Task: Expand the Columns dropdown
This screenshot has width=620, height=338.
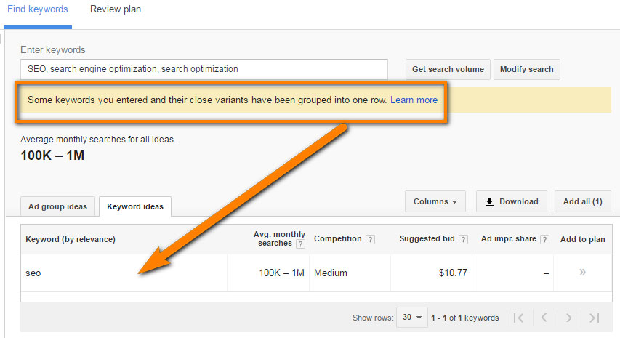Action: pyautogui.click(x=435, y=201)
